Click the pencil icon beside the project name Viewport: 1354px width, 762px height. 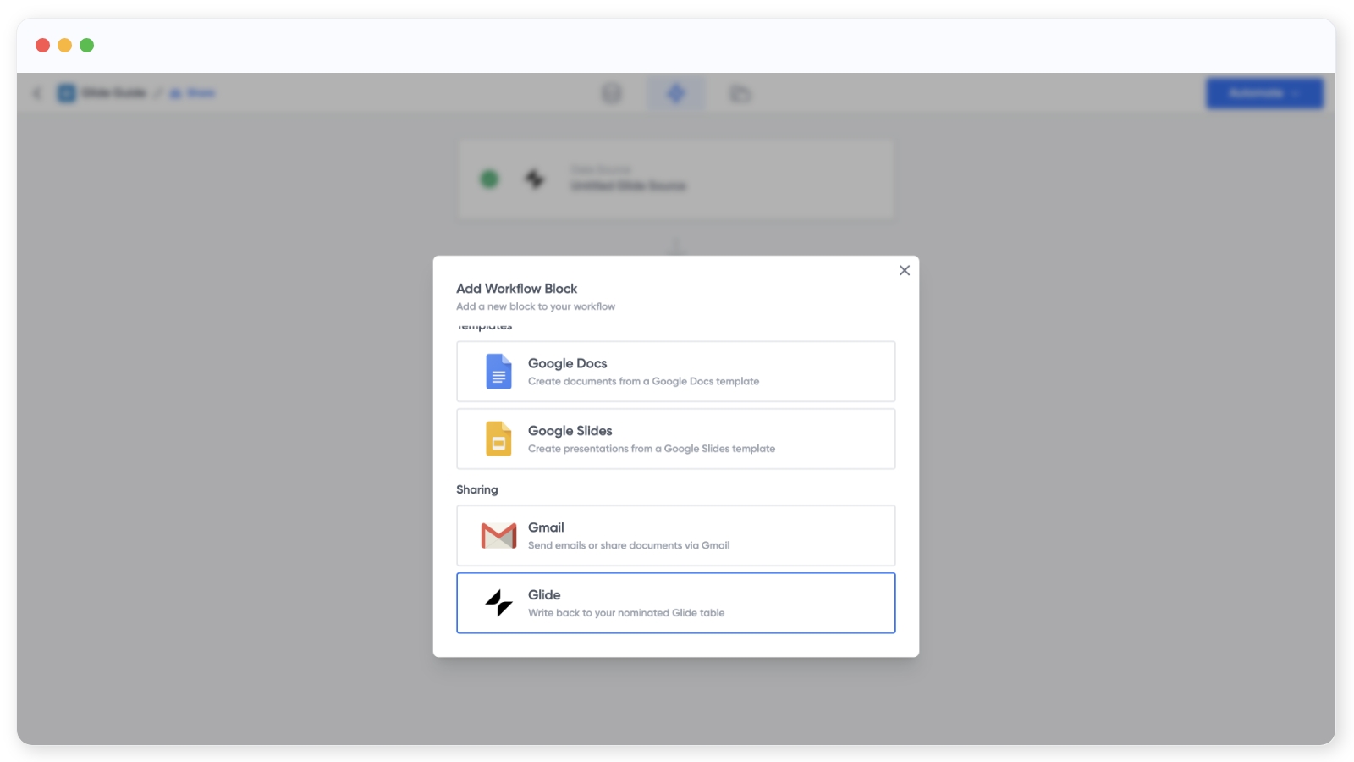(158, 93)
